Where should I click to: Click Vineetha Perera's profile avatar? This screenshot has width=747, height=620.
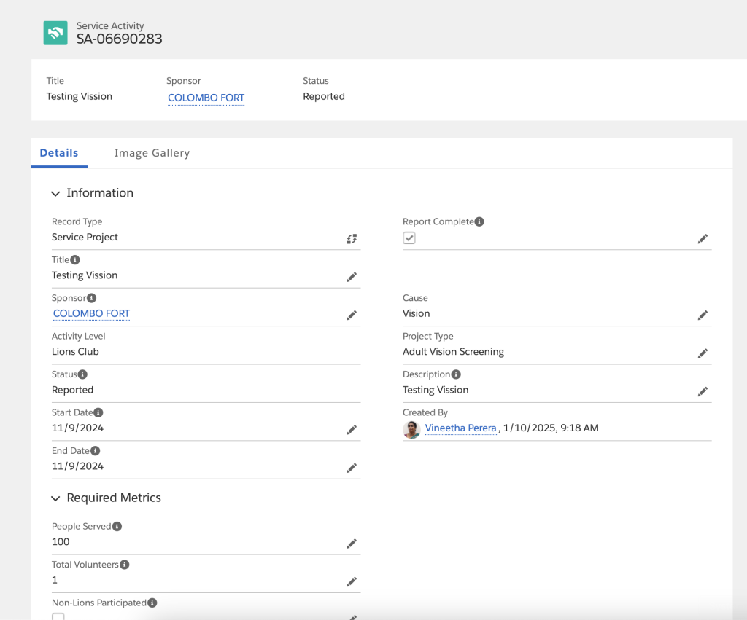pyautogui.click(x=411, y=429)
